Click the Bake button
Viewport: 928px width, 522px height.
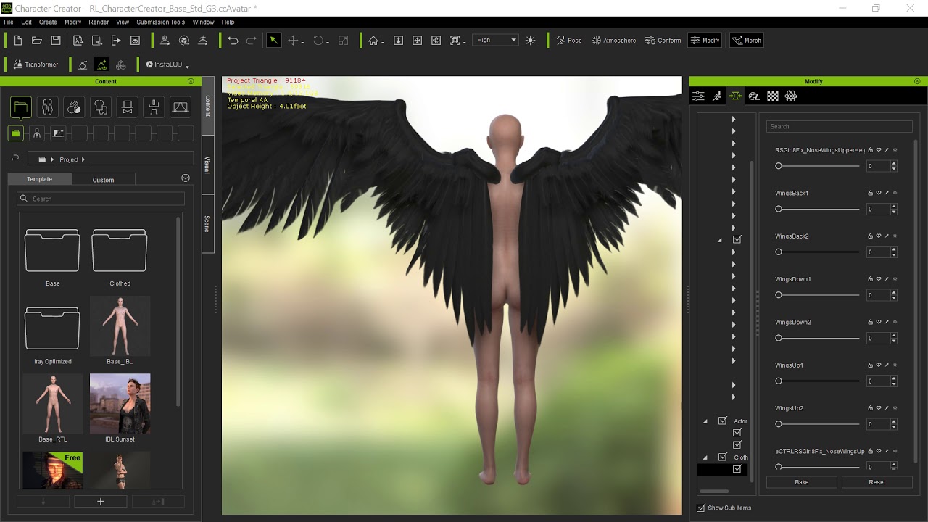[801, 482]
